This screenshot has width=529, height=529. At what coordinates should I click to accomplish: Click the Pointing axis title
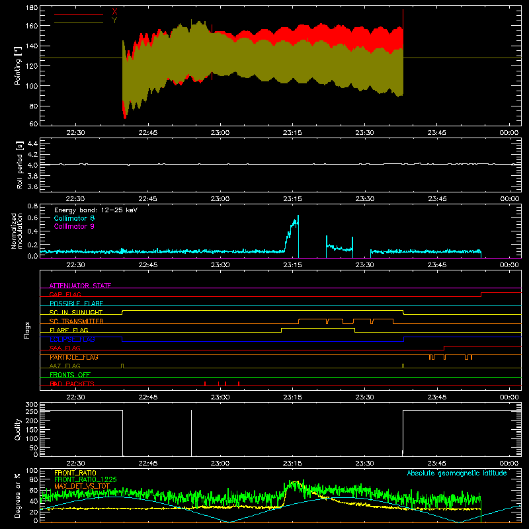pyautogui.click(x=18, y=65)
